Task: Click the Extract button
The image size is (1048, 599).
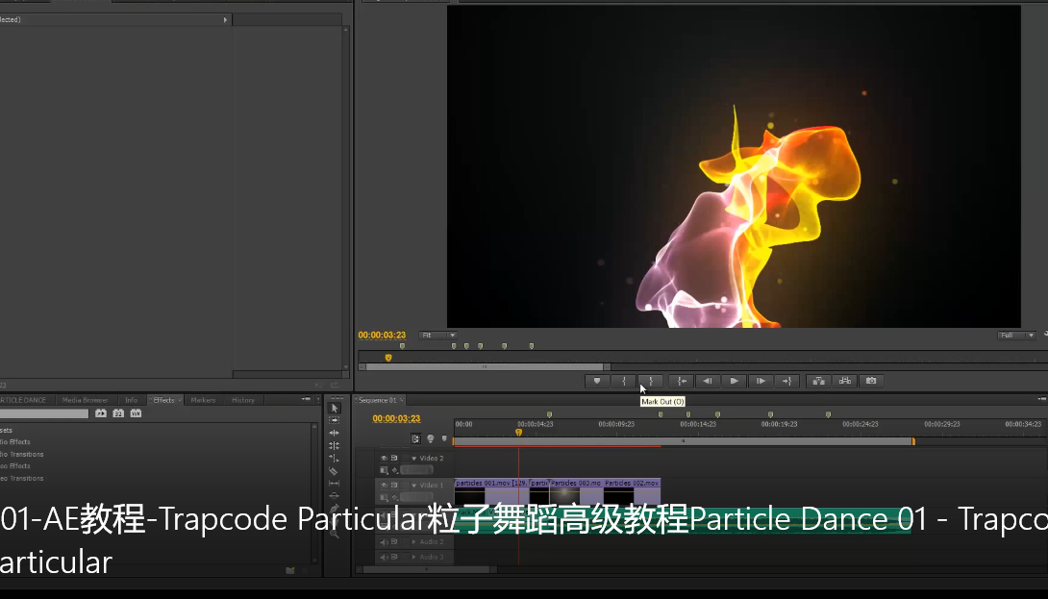Action: click(x=845, y=381)
